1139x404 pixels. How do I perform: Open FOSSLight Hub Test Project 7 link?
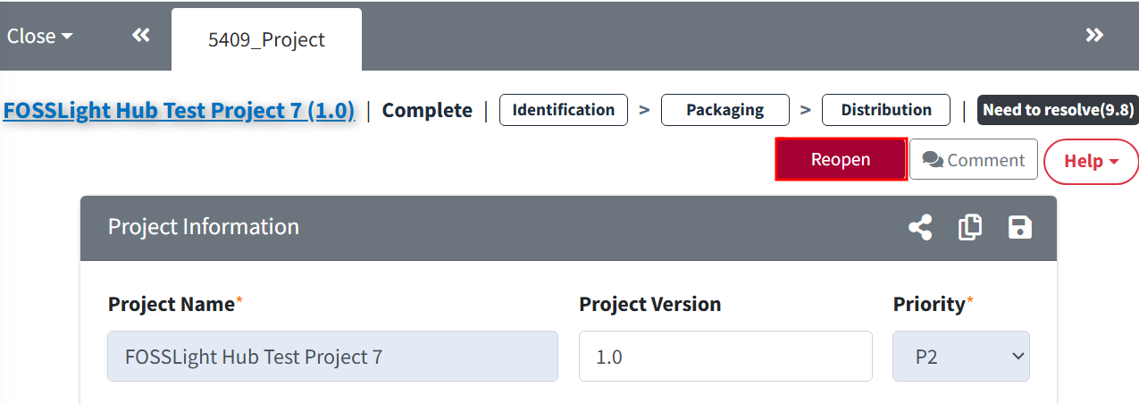(179, 110)
